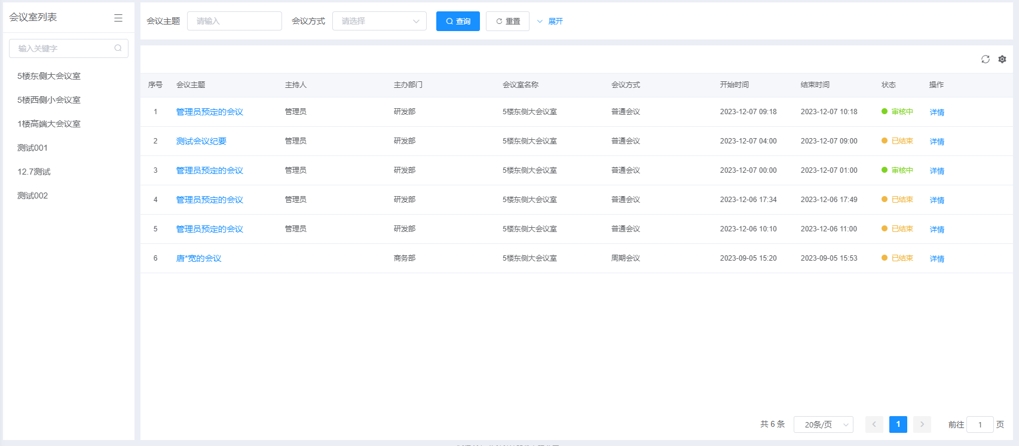Click the search icon in keyword box
Viewport: 1019px width, 446px height.
pos(118,48)
